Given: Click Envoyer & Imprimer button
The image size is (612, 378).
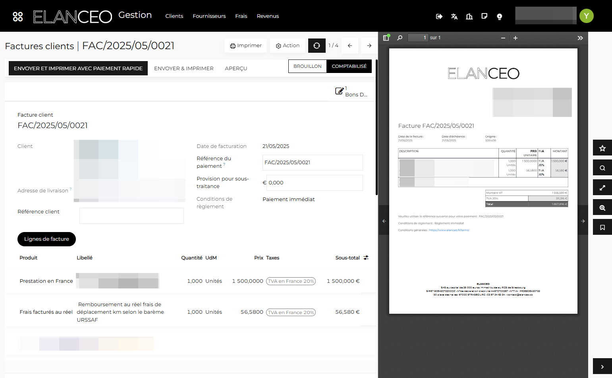Looking at the screenshot, I should [x=184, y=68].
